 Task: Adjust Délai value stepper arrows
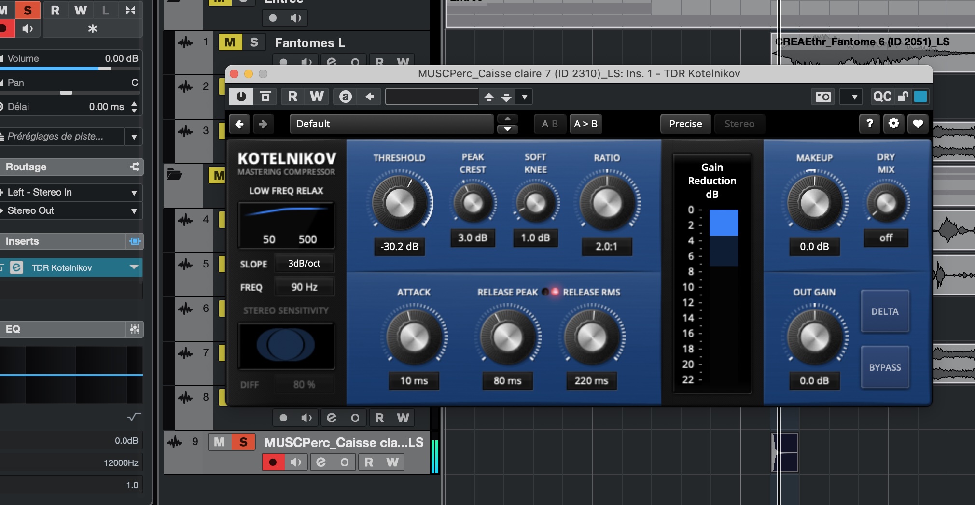click(134, 107)
